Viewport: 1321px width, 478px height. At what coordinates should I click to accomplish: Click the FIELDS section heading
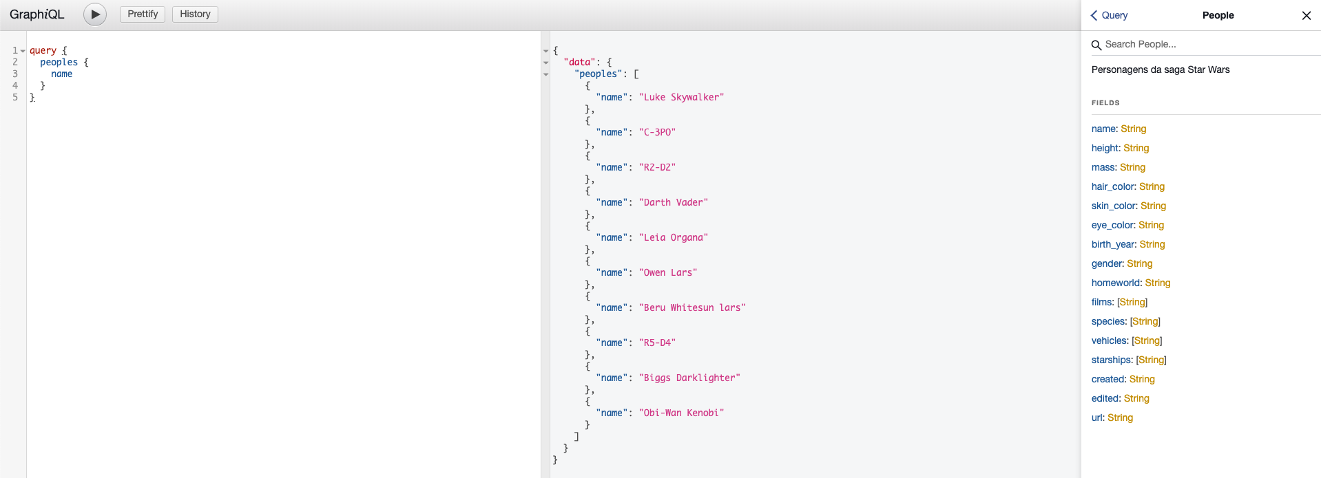(1105, 102)
